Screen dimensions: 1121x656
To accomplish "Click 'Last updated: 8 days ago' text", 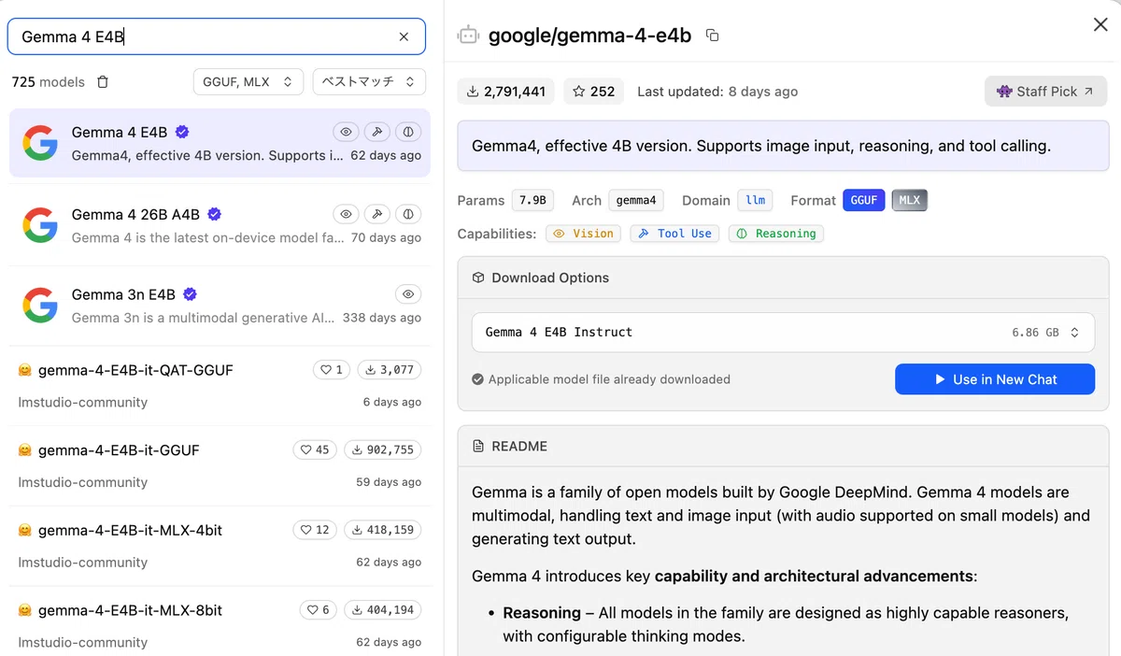I will coord(717,92).
